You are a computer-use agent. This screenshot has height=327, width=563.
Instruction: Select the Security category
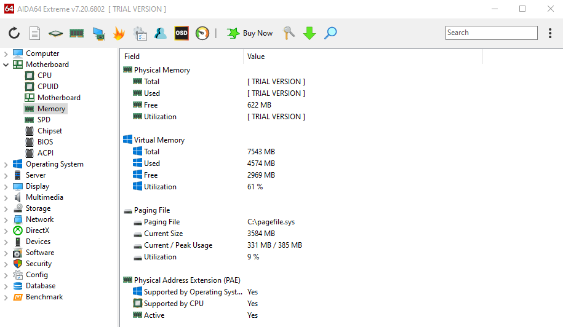(x=39, y=264)
